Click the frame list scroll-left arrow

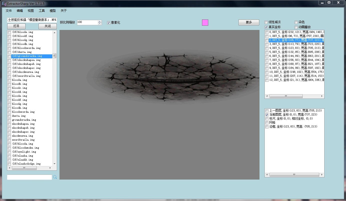(267, 96)
